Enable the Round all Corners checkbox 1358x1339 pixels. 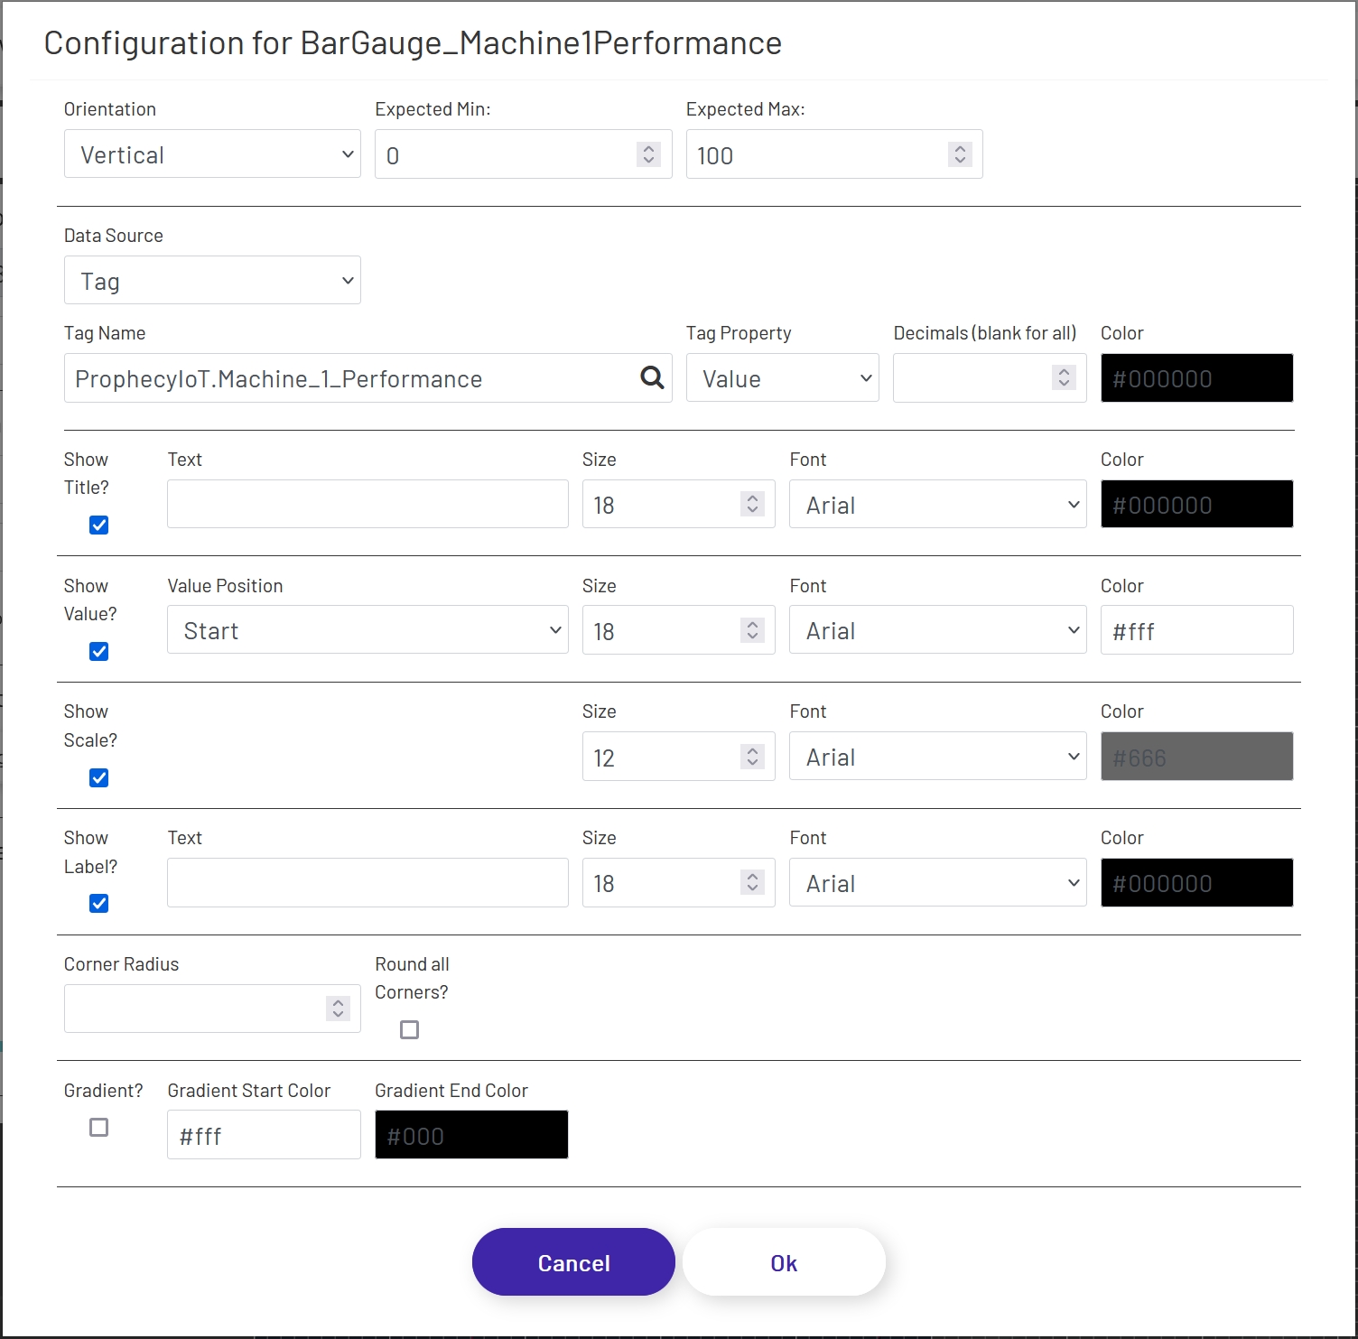(409, 1029)
